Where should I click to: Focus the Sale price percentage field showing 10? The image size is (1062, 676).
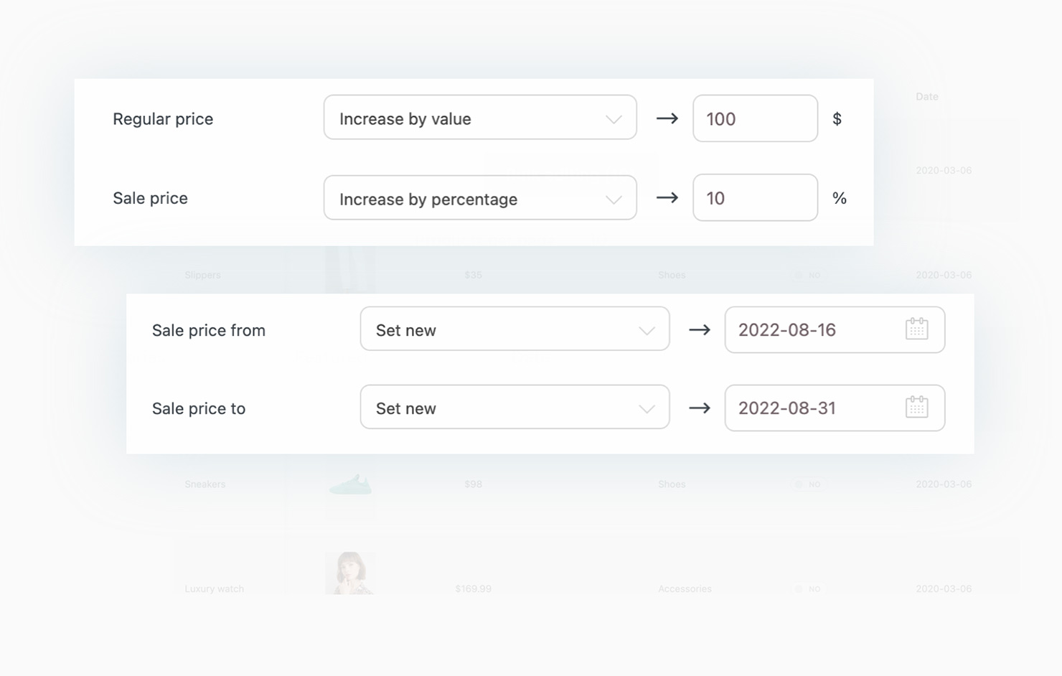[x=754, y=198]
